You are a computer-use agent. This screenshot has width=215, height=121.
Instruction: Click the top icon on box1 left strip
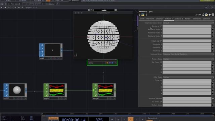[42, 45]
